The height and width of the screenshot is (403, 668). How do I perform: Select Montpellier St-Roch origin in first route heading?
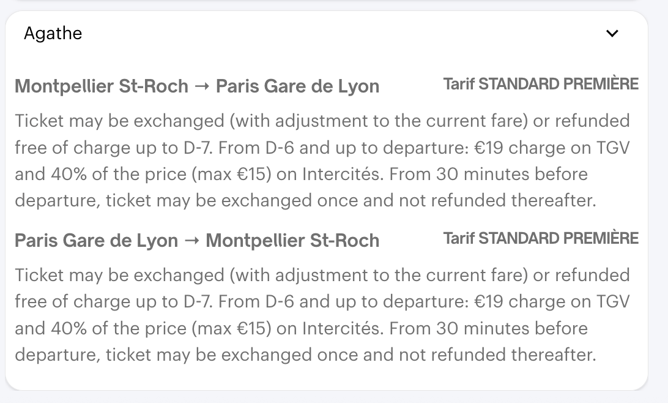[102, 86]
